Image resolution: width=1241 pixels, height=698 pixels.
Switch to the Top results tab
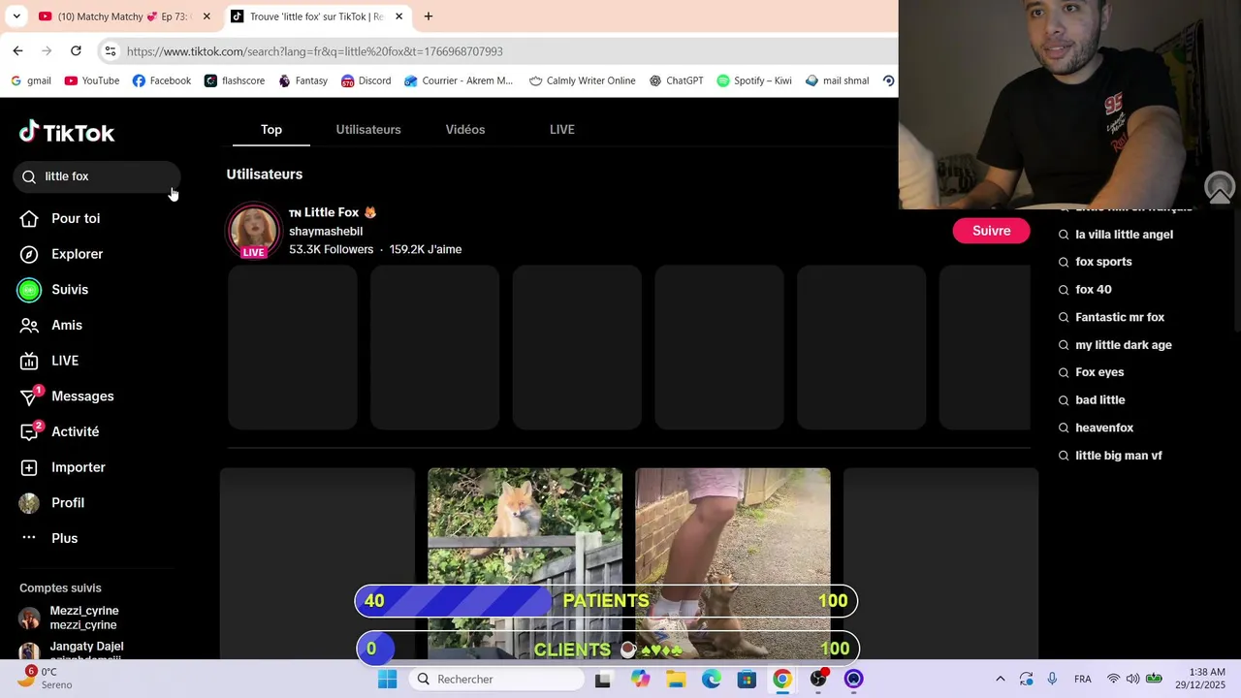point(271,129)
